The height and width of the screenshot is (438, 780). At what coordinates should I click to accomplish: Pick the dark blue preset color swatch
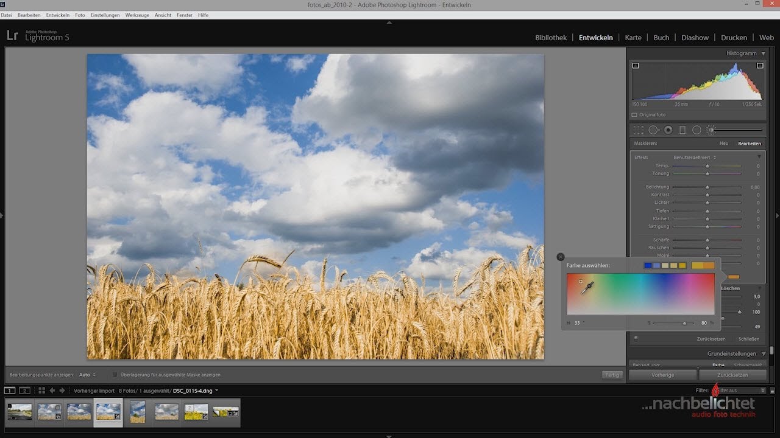tap(648, 265)
